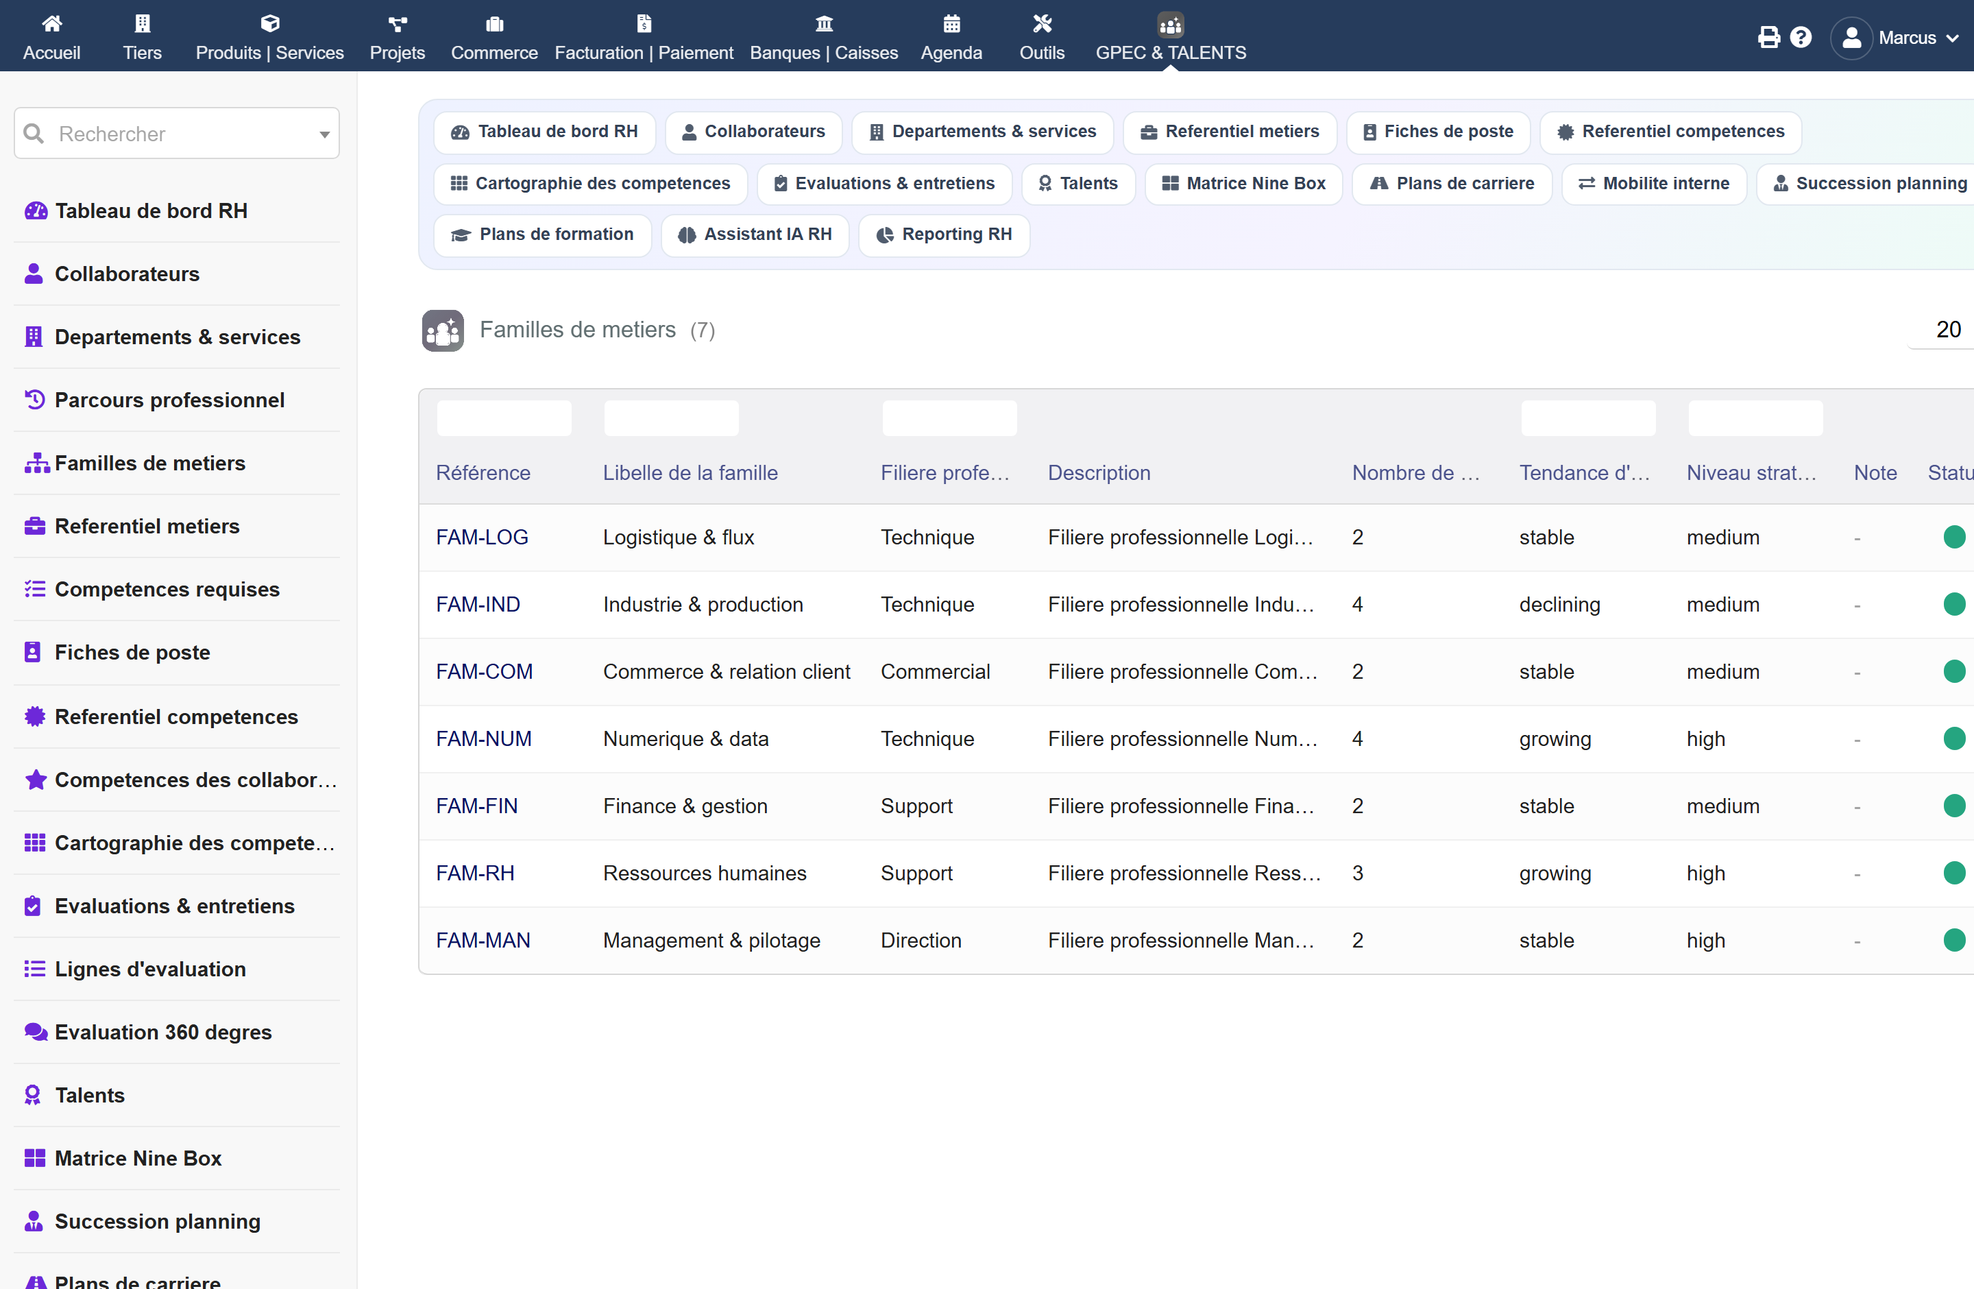
Task: Open the Accueil home icon
Action: [51, 23]
